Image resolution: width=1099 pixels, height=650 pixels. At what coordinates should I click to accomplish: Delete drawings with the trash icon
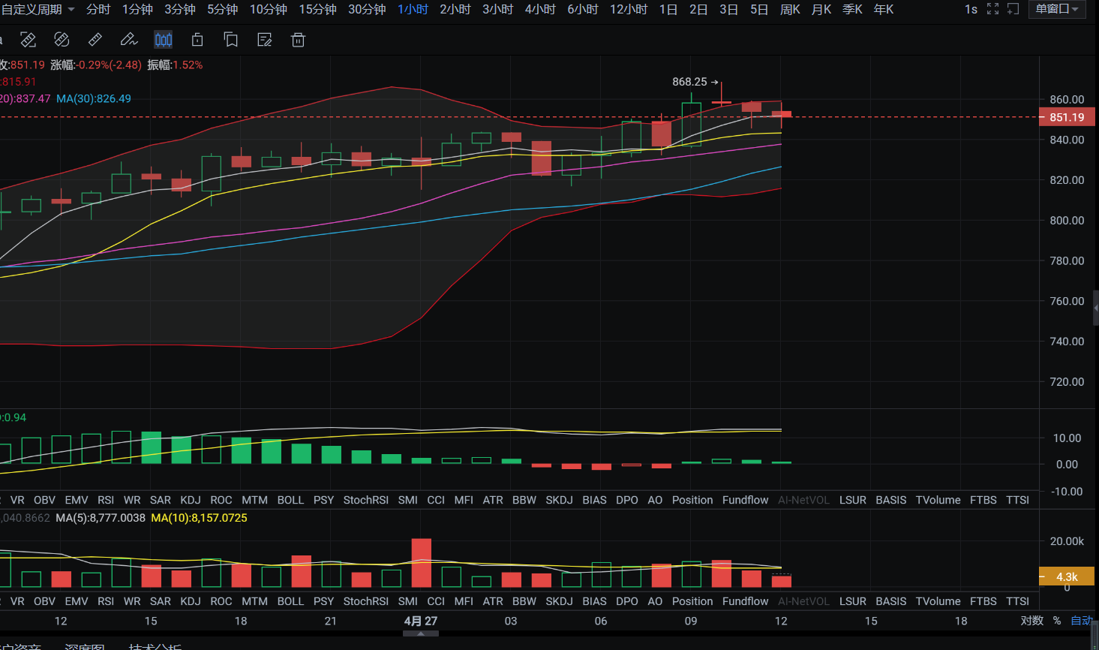[x=298, y=40]
